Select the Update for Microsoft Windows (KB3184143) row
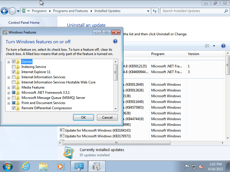Image resolution: width=230 pixels, height=172 pixels. pos(141,130)
